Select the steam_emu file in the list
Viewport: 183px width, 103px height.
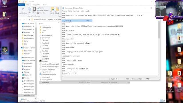click(85, 82)
